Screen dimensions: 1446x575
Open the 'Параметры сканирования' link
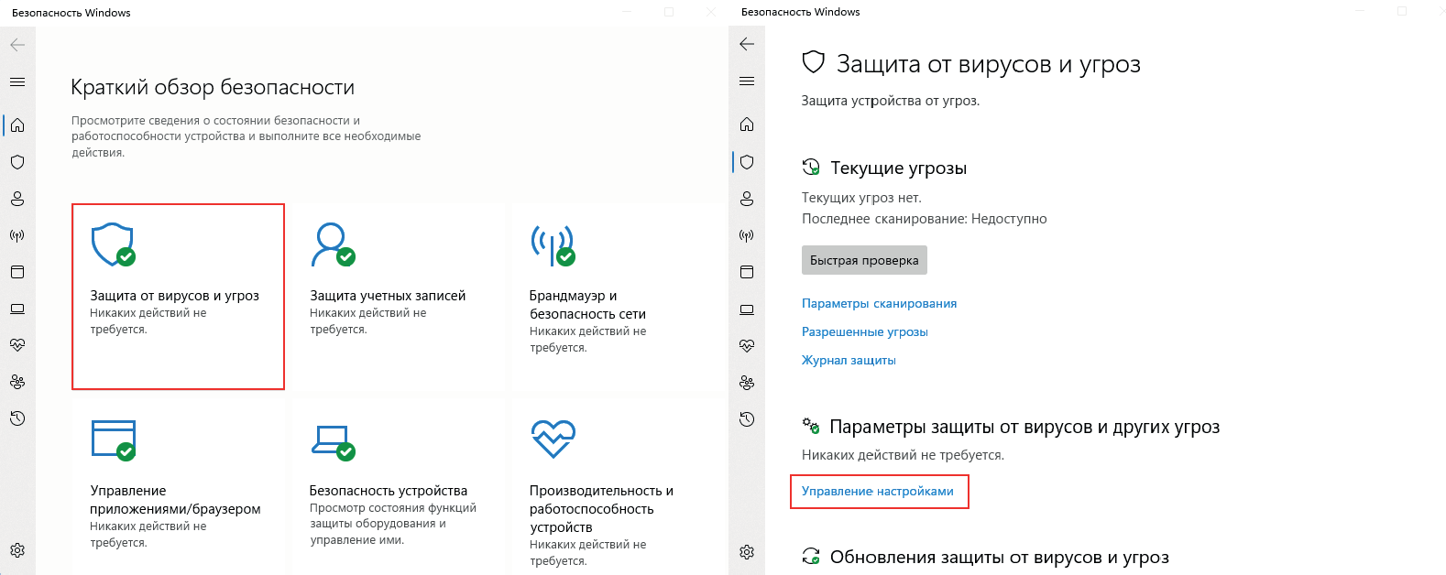coord(879,303)
